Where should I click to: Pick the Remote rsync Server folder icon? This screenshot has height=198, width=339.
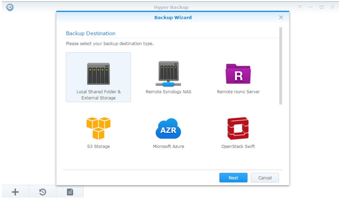[238, 74]
